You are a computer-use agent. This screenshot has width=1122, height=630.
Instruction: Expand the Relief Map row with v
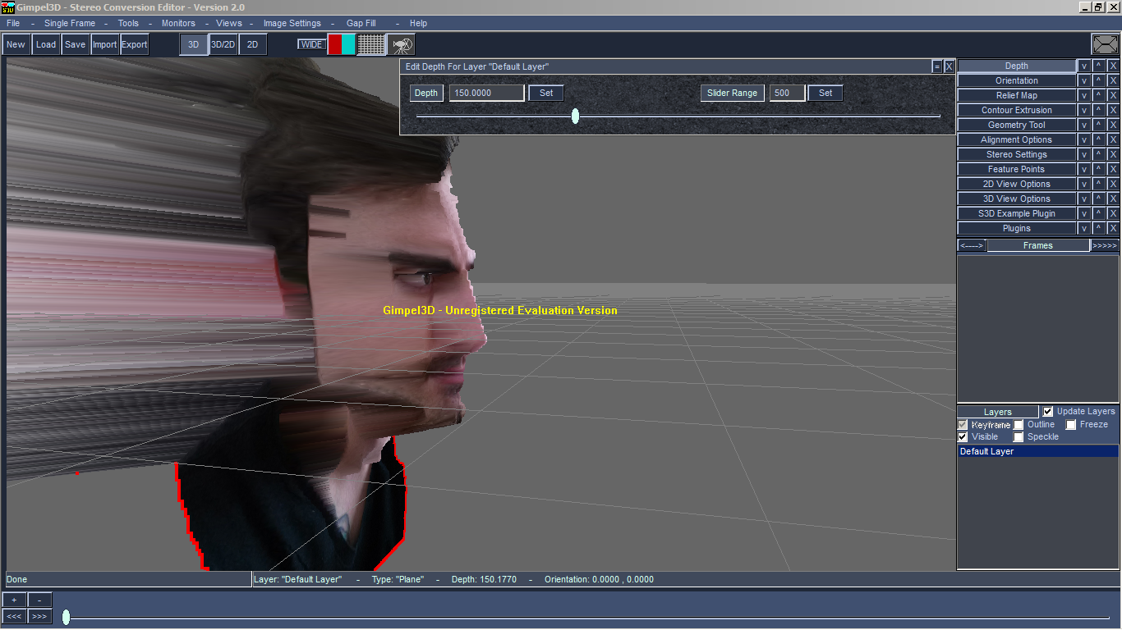tap(1084, 96)
